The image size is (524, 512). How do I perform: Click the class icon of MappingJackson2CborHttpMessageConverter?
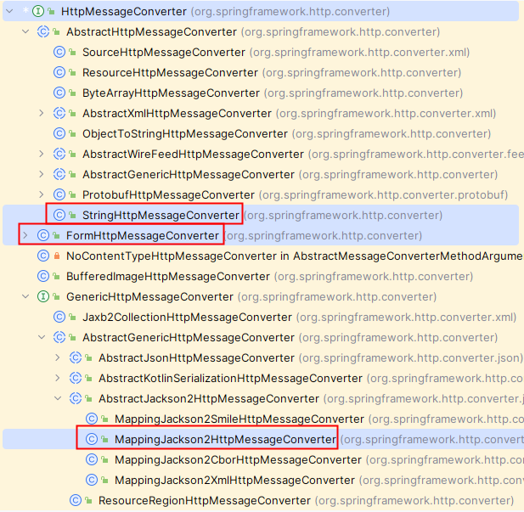click(92, 460)
